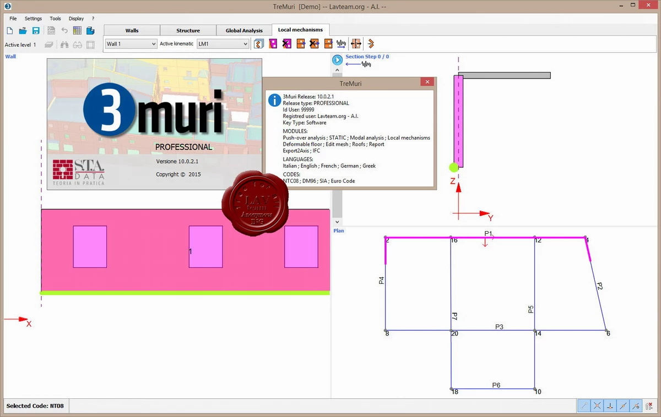Click the magenta block delete icon with X

click(286, 43)
